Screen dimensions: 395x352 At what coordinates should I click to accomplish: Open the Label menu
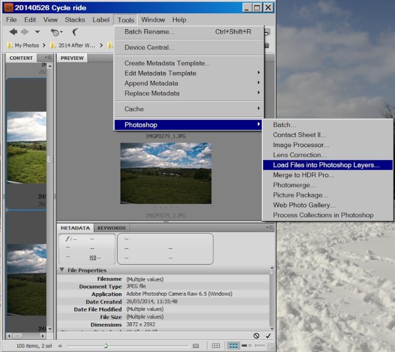pos(101,20)
